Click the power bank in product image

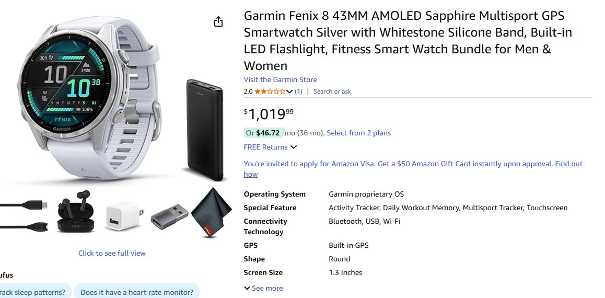point(204,130)
